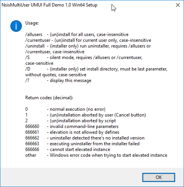
Task: Click the NsisMultiUser UMUI Full Demo title
Action: click(49, 5)
